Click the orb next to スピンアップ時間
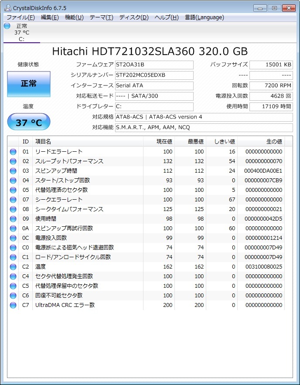 coord(13,170)
